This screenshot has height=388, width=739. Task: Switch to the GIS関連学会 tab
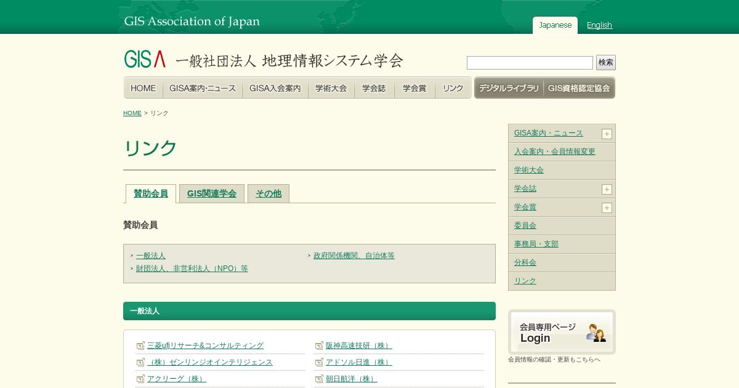[212, 193]
